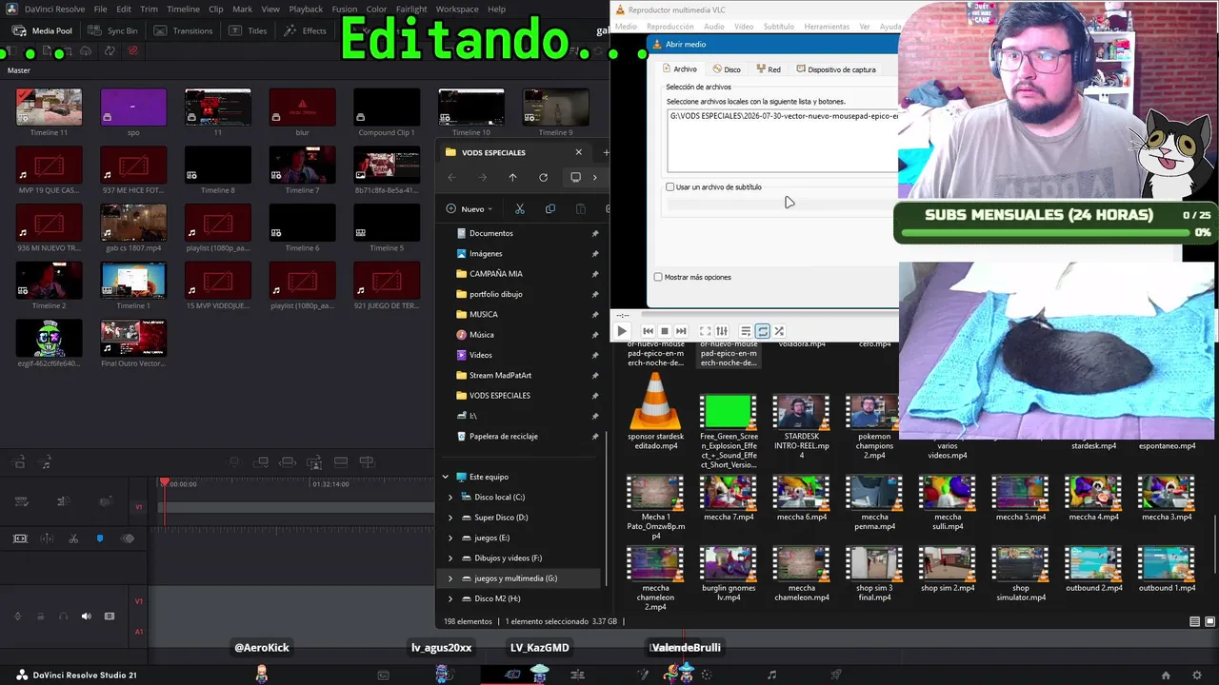The image size is (1219, 685).
Task: Show the Transitions panel
Action: click(x=184, y=30)
